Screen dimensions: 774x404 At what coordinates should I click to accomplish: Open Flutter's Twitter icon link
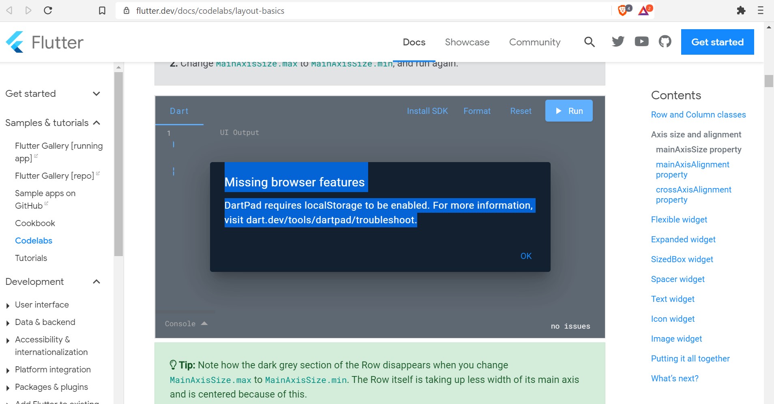pos(618,41)
